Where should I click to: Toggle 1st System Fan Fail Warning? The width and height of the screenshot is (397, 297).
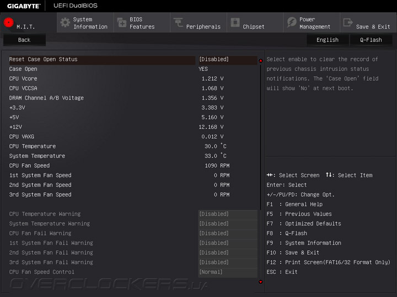coord(227,243)
